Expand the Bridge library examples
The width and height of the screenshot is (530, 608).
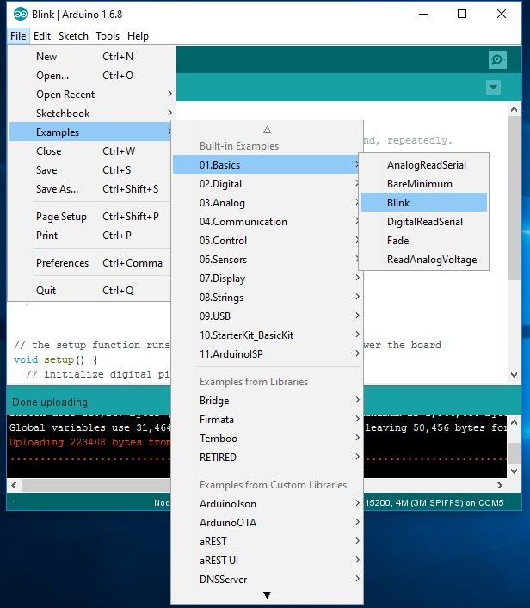(x=267, y=401)
